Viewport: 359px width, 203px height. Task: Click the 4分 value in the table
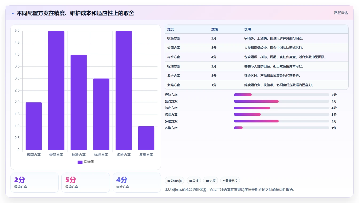tap(214, 57)
